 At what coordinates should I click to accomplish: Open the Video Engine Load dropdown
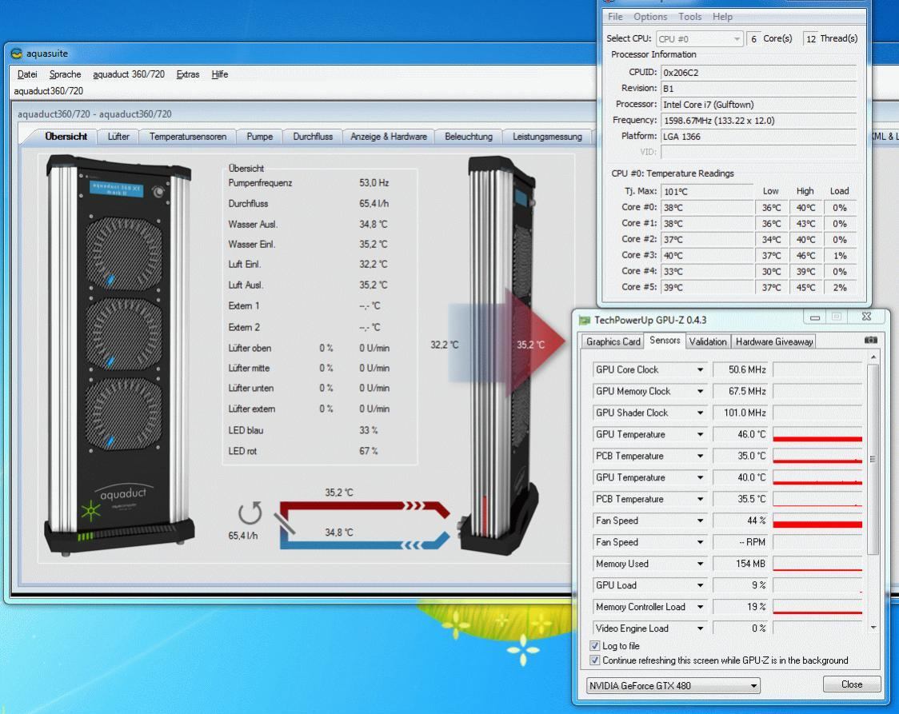click(x=700, y=628)
